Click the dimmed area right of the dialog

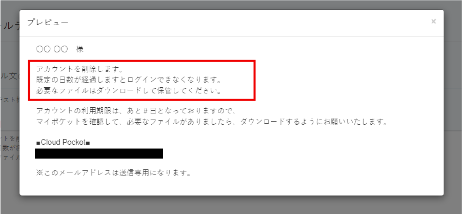click(x=453, y=103)
